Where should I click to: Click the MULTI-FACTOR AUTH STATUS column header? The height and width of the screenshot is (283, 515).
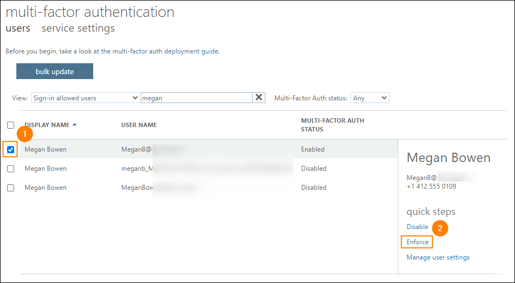332,125
